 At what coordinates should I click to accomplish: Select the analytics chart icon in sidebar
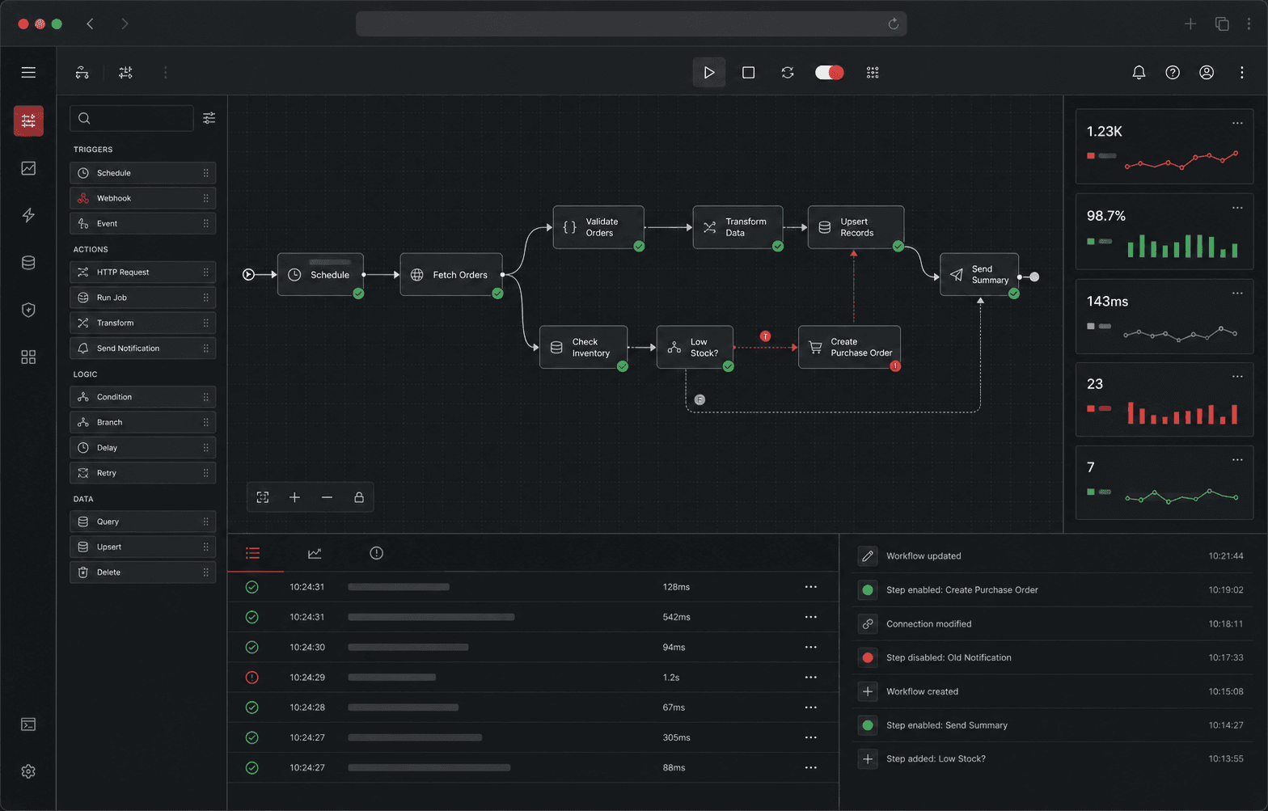(x=28, y=168)
